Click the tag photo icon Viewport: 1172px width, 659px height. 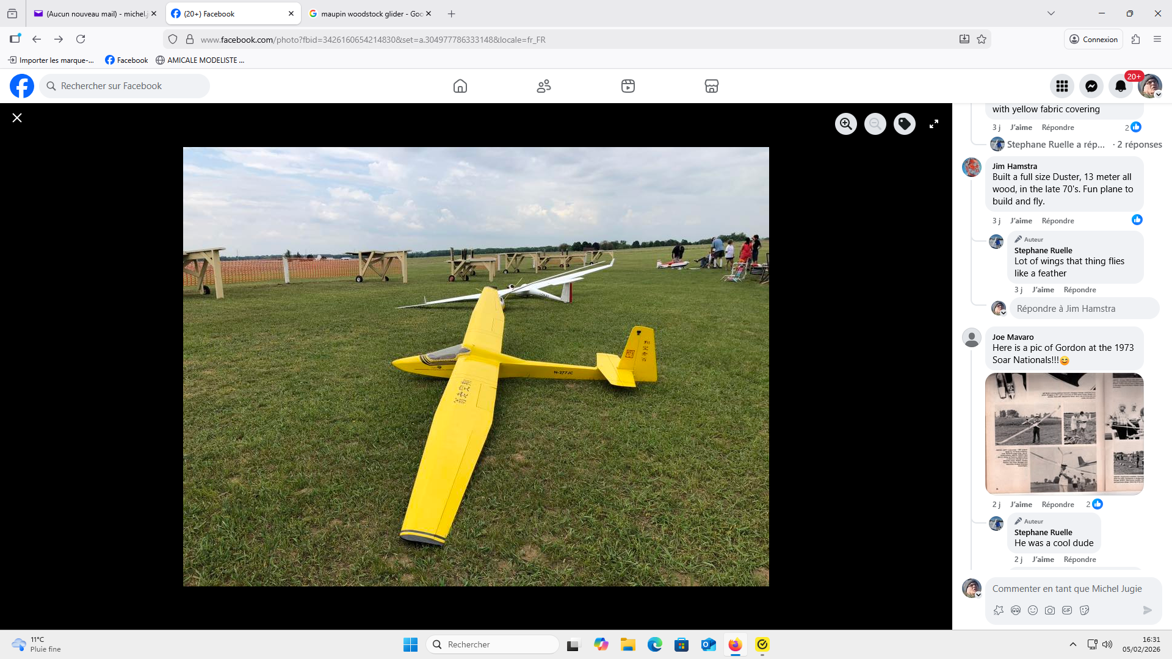click(905, 124)
